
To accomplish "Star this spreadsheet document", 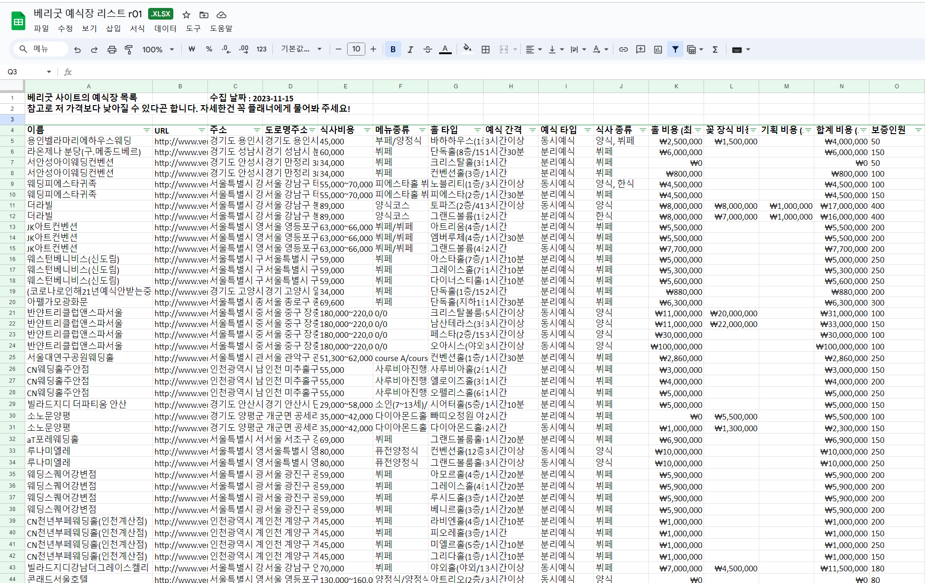I will click(186, 15).
